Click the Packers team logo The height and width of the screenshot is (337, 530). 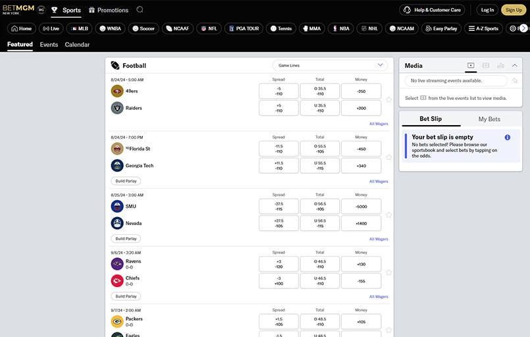pyautogui.click(x=117, y=321)
